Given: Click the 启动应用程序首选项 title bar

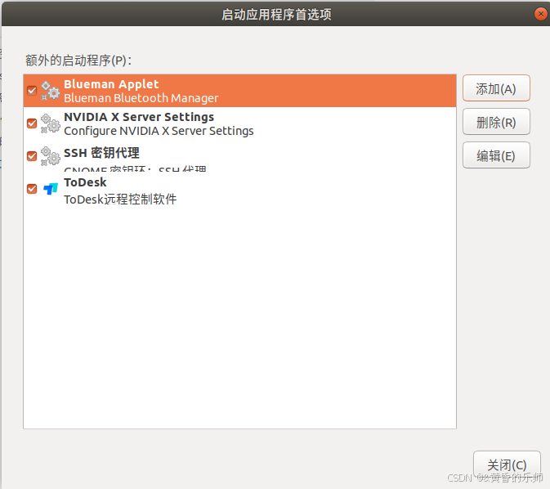Looking at the screenshot, I should click(276, 15).
